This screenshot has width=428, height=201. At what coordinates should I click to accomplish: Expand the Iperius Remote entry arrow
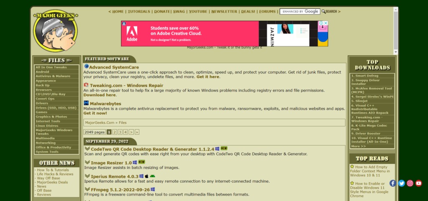point(87,176)
